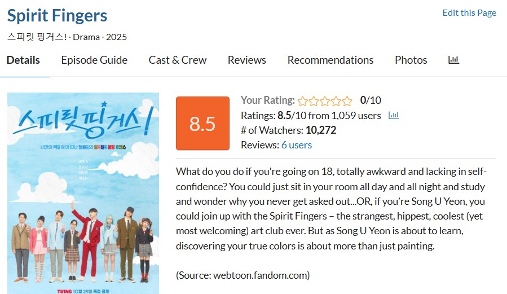Screen dimensions: 507x294
Task: Click the Edit this Page link
Action: click(469, 13)
